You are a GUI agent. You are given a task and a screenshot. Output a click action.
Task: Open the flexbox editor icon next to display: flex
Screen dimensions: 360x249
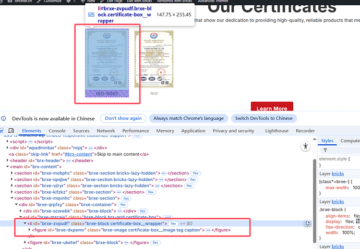click(358, 221)
